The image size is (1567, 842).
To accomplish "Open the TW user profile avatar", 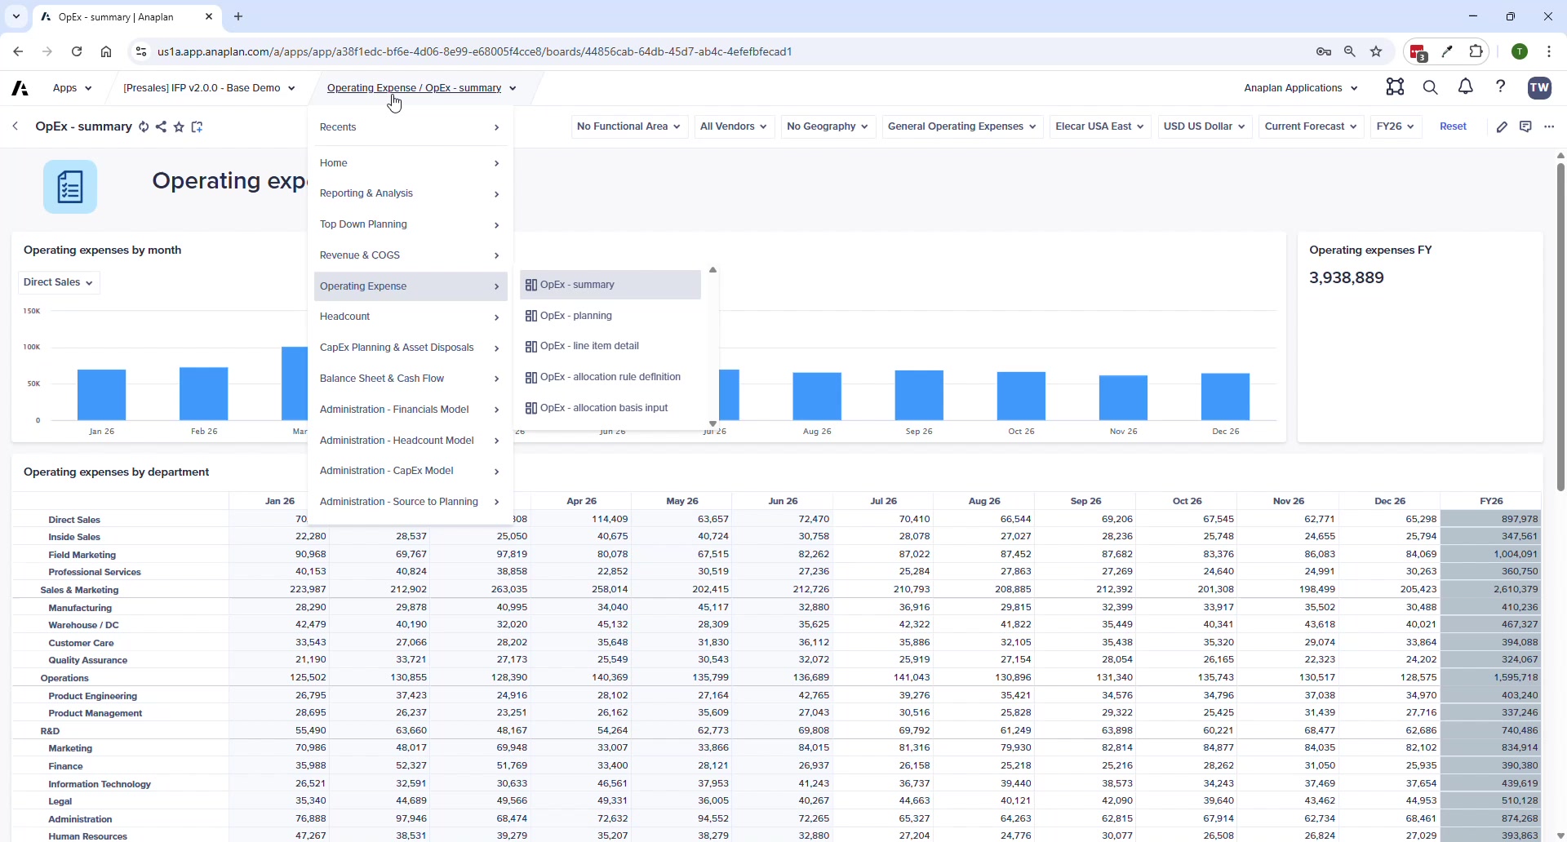I will [1539, 87].
